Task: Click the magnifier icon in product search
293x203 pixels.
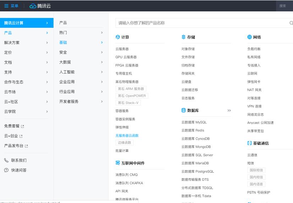Action: (x=291, y=23)
